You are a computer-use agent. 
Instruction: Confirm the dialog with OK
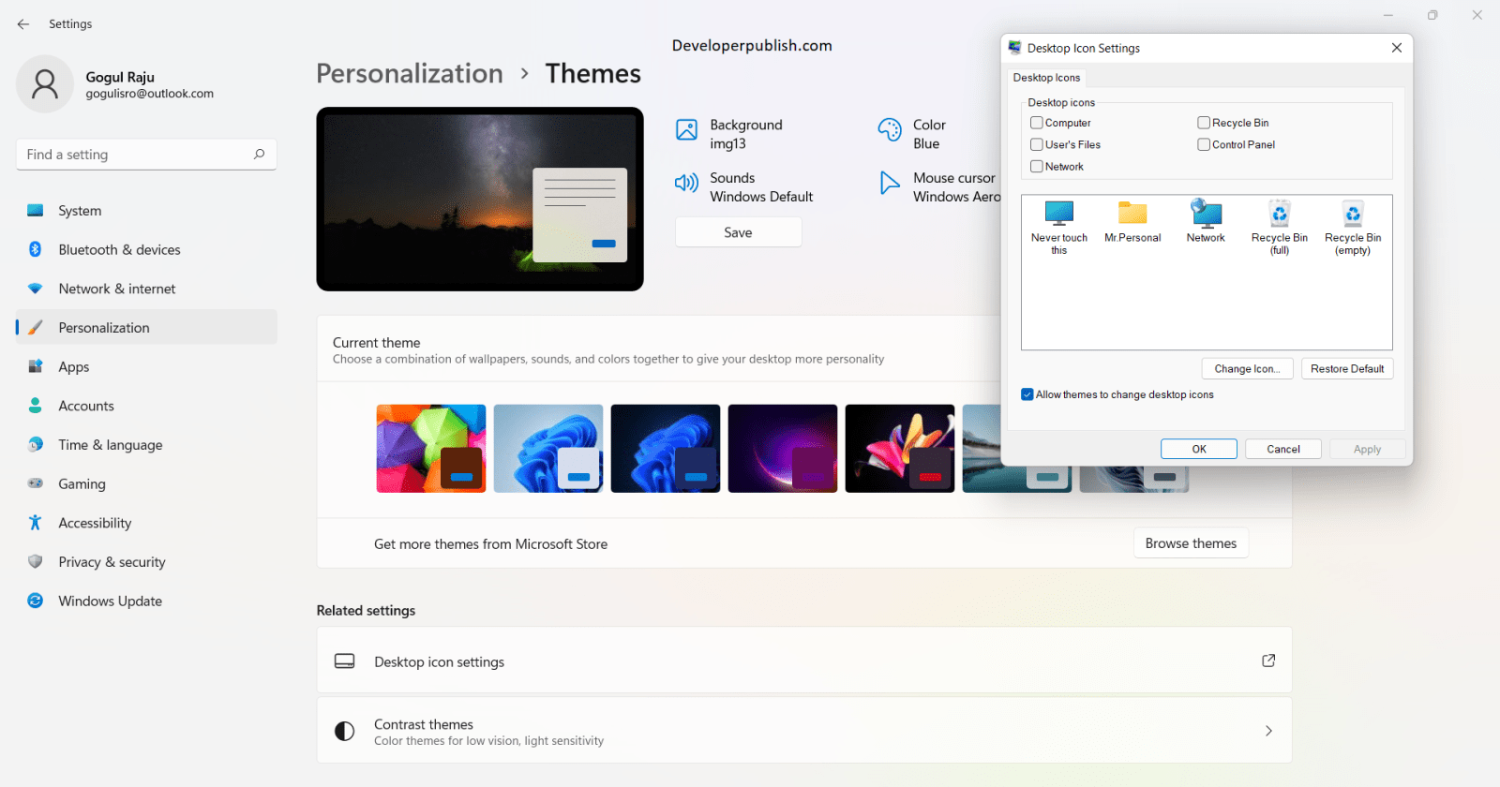click(1199, 449)
